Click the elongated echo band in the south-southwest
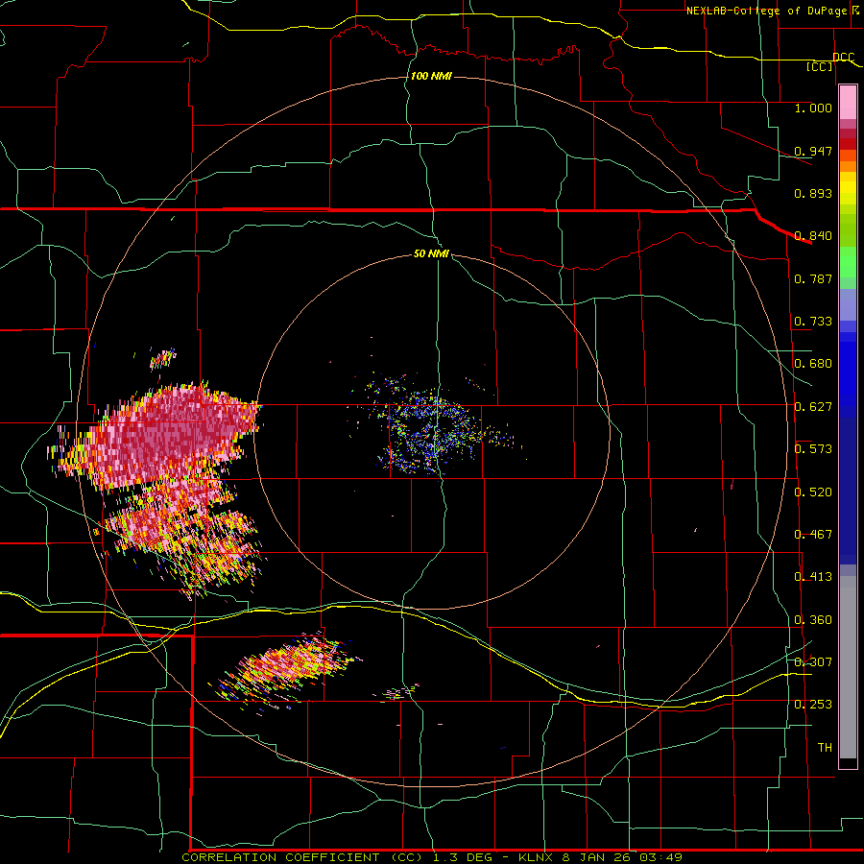Viewport: 864px width, 864px height. tap(286, 669)
